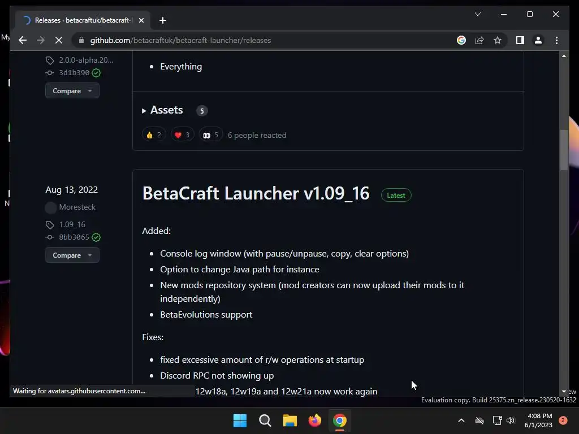Open Compare dropdown for 2.0.0-alpha release
Image resolution: width=579 pixels, height=434 pixels.
(72, 91)
